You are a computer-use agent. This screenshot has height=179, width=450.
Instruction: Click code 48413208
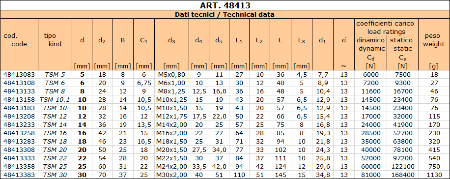coord(19,117)
